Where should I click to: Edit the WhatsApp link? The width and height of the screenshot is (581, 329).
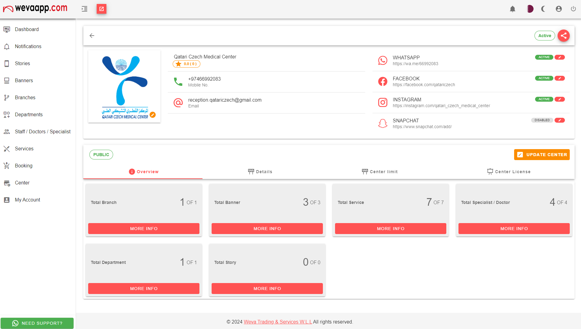[x=560, y=57]
